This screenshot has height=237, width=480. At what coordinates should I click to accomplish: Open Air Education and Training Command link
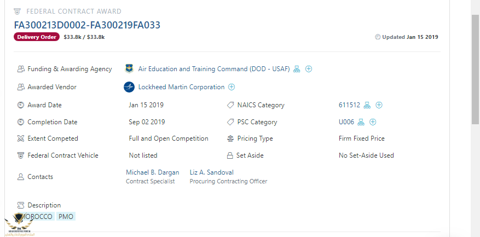click(x=213, y=69)
